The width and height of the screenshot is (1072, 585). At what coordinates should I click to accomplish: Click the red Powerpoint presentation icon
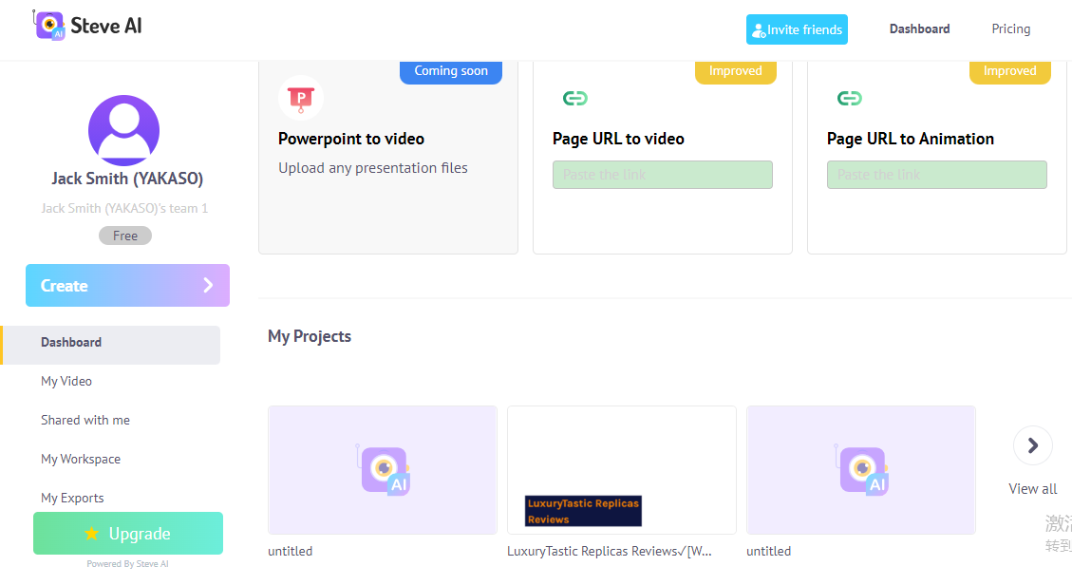tap(301, 98)
